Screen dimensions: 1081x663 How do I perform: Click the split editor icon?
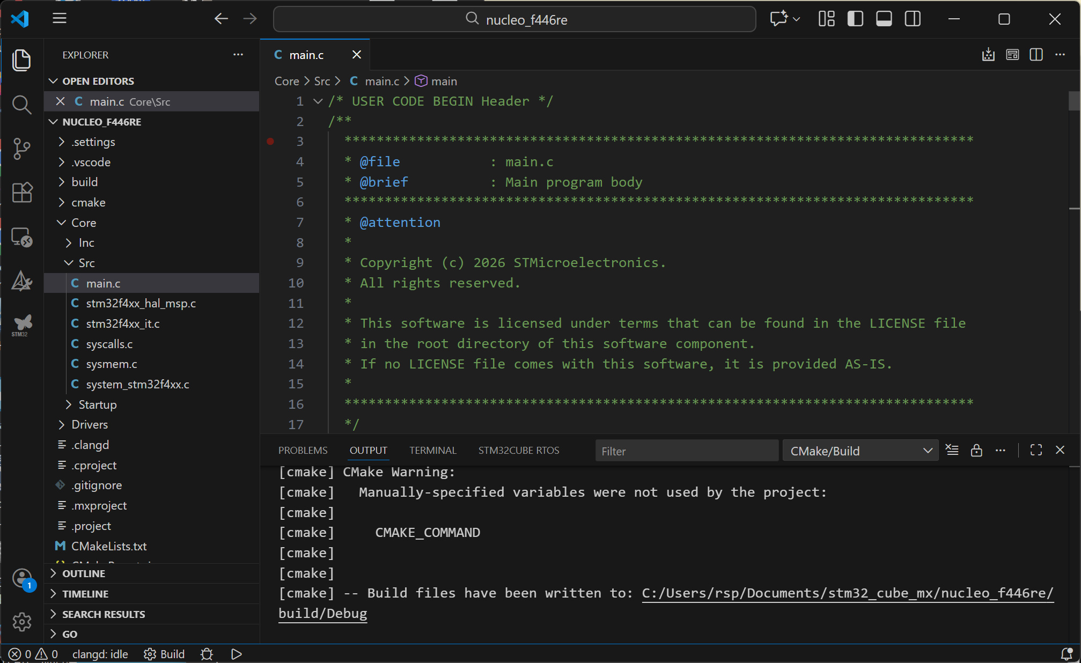[1036, 55]
